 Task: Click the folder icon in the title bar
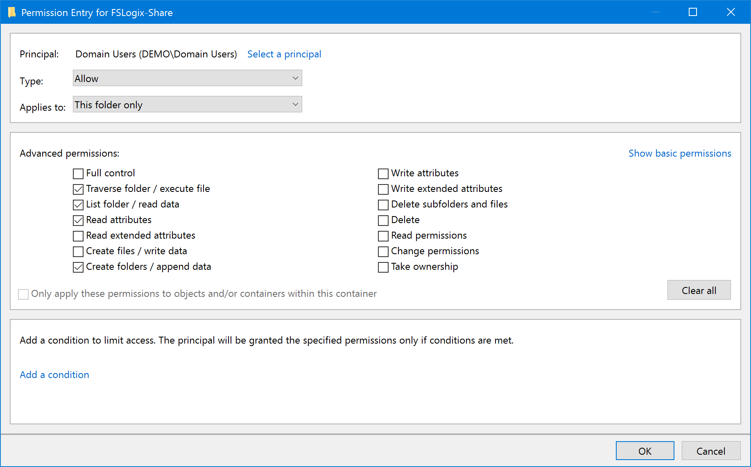(x=12, y=12)
